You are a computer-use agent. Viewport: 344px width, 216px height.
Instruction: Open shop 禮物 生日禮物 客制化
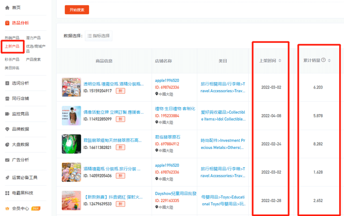point(175,109)
